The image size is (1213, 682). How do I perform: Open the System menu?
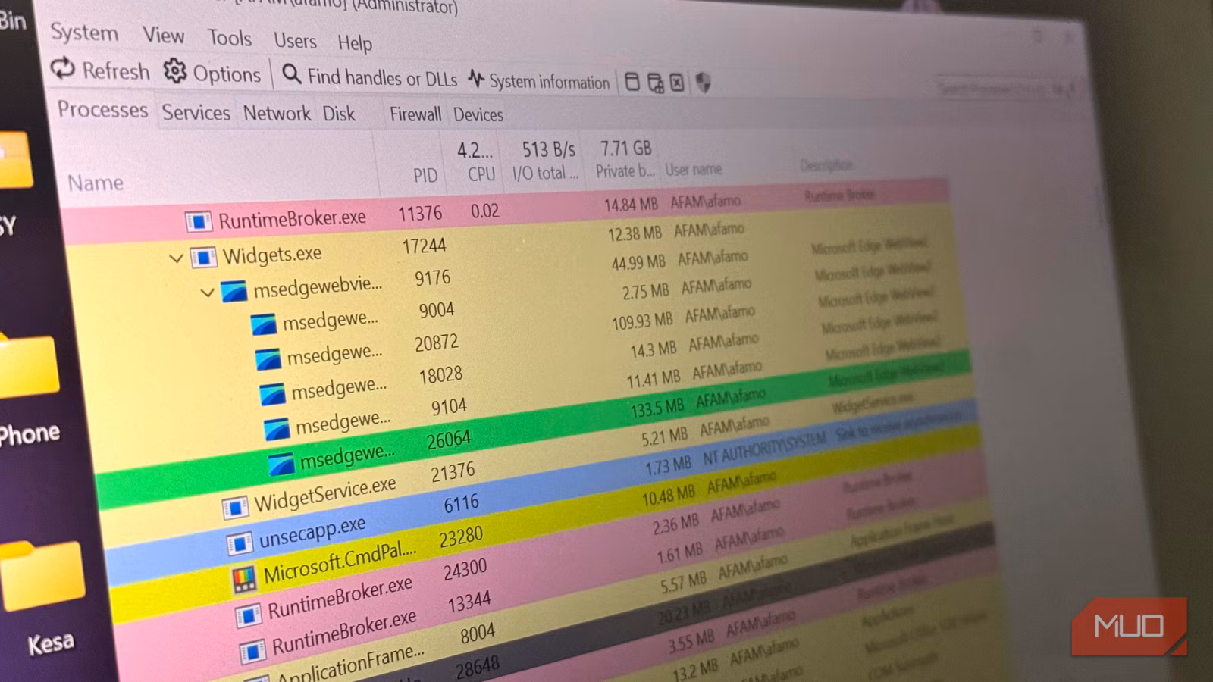tap(84, 33)
